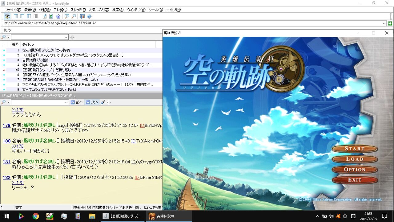Click the リンク links bar label

click(x=7, y=30)
